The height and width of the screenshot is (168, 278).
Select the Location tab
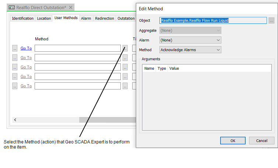44,18
